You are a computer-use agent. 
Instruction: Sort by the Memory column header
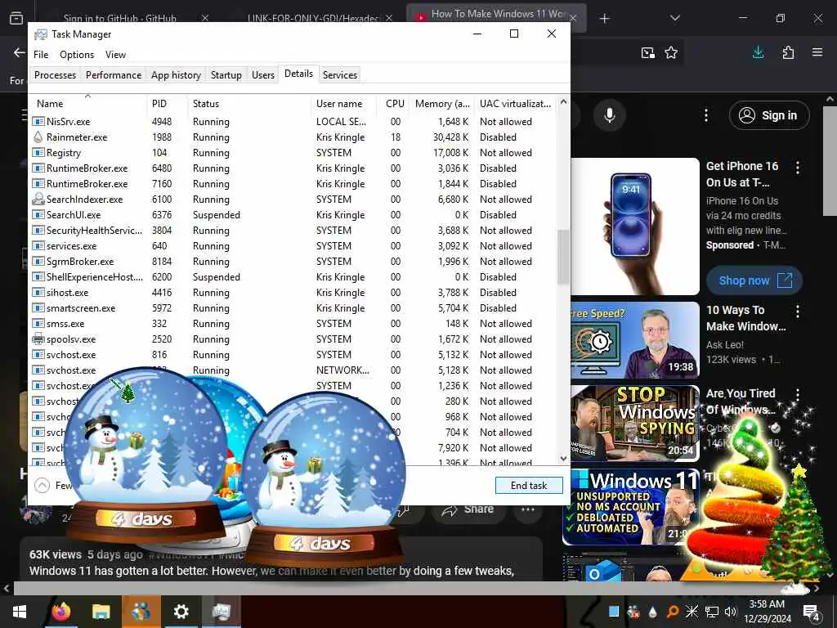coord(442,104)
